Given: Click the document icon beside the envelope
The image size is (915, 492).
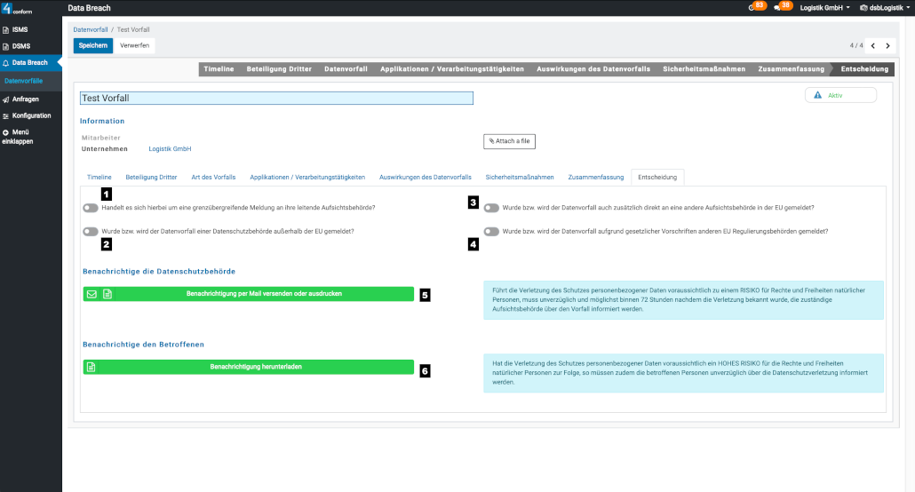Looking at the screenshot, I should [107, 294].
